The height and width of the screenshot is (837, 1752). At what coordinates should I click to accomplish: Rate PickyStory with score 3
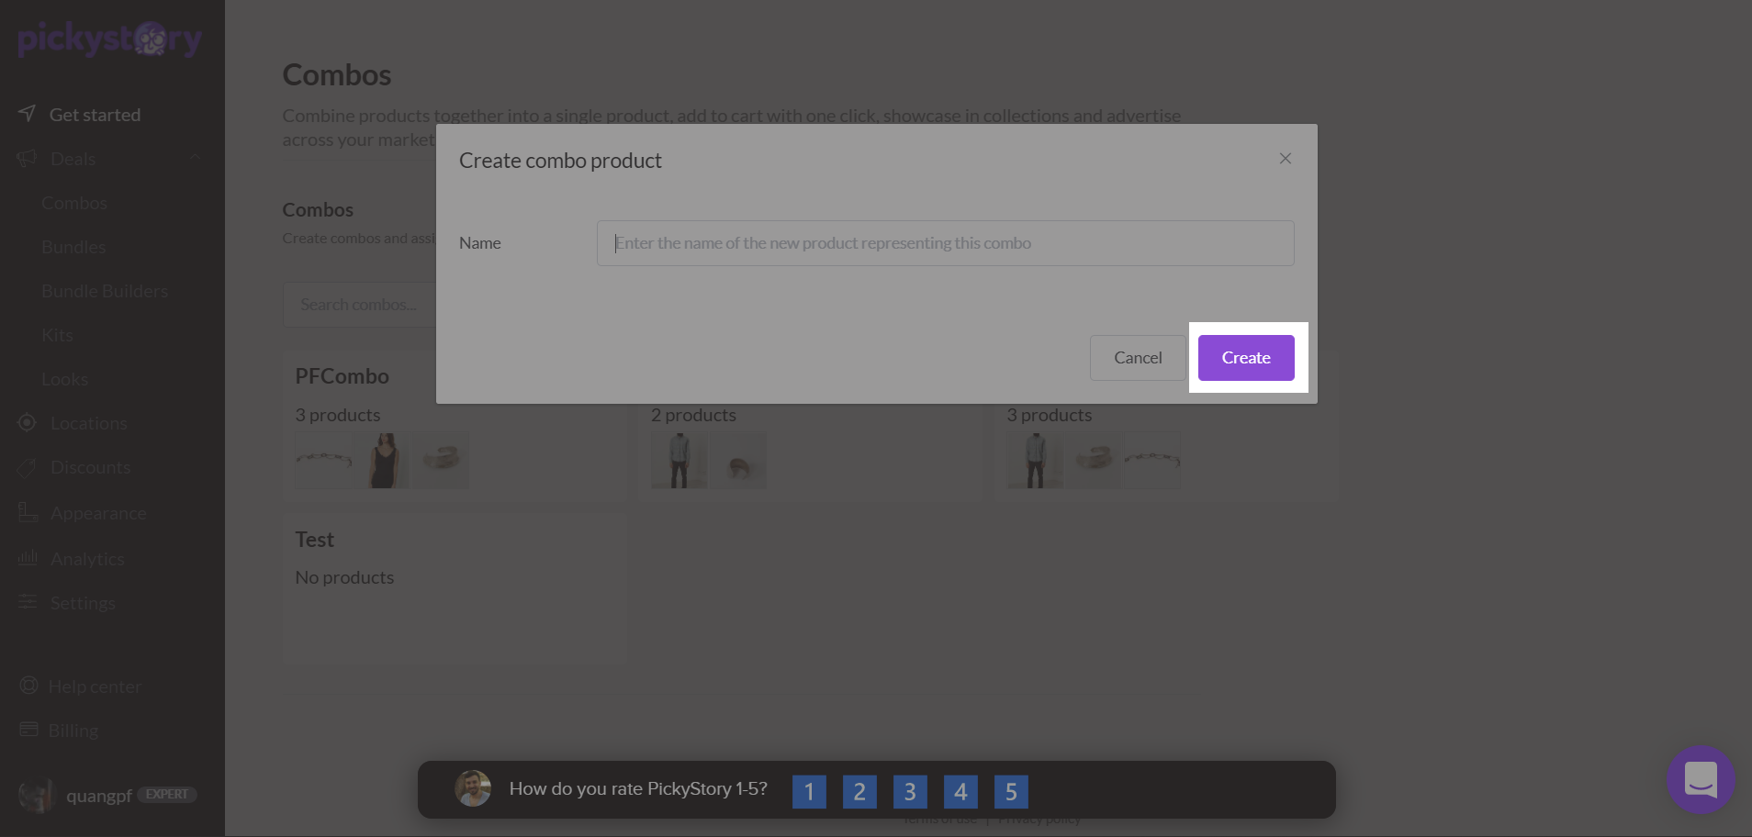[x=910, y=791]
